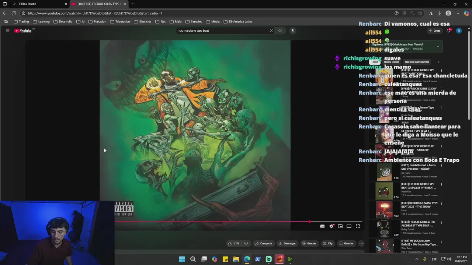472x265 pixels.
Task: Start voice search with the microphone
Action: (x=293, y=31)
